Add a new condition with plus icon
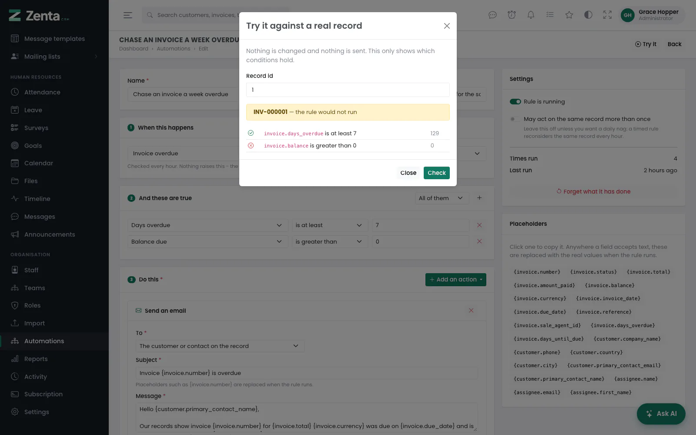The height and width of the screenshot is (435, 696). pos(479,198)
